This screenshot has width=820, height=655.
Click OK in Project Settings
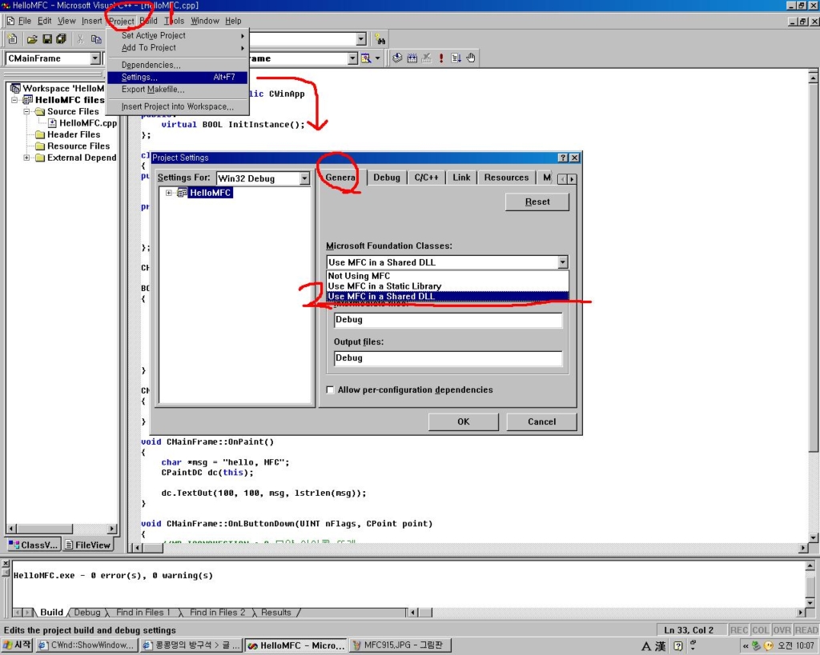[464, 421]
